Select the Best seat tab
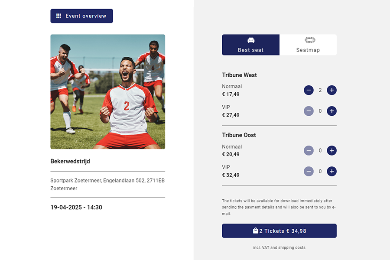 [250, 45]
